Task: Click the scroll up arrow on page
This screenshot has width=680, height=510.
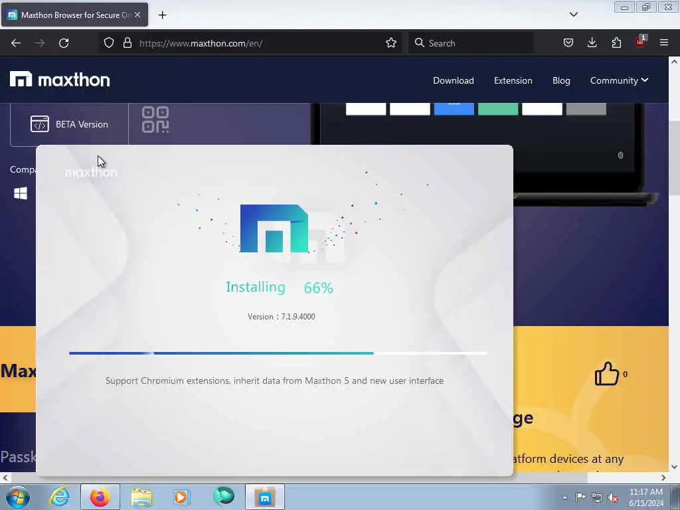Action: point(674,62)
